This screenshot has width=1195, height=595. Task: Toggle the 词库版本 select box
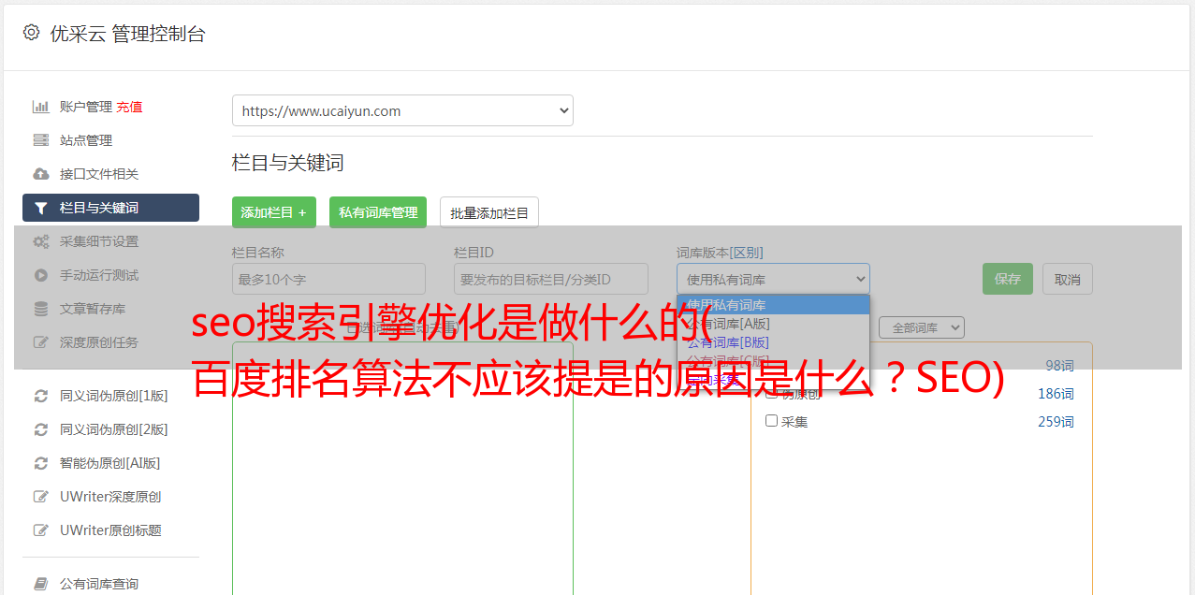[x=773, y=279]
